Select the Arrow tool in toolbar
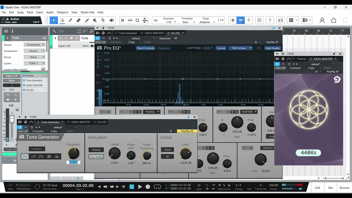 pos(54,20)
